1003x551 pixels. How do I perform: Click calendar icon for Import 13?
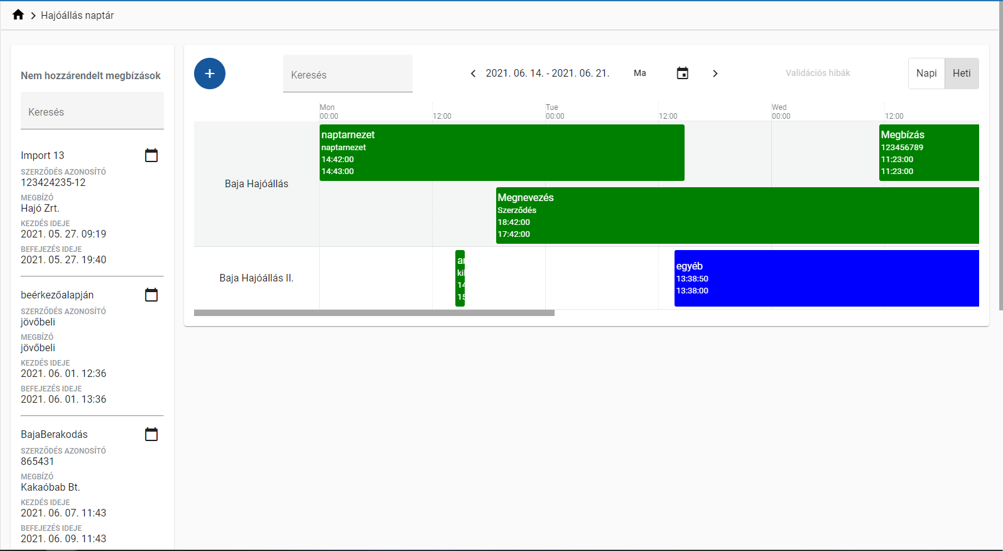click(x=151, y=155)
